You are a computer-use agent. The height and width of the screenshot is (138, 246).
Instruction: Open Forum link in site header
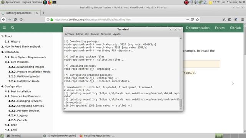pos(220,28)
